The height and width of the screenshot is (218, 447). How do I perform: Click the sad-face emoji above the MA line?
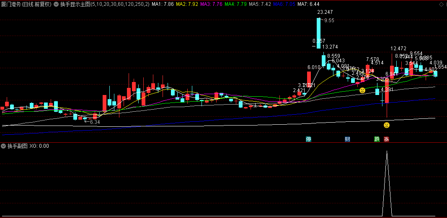click(362, 90)
